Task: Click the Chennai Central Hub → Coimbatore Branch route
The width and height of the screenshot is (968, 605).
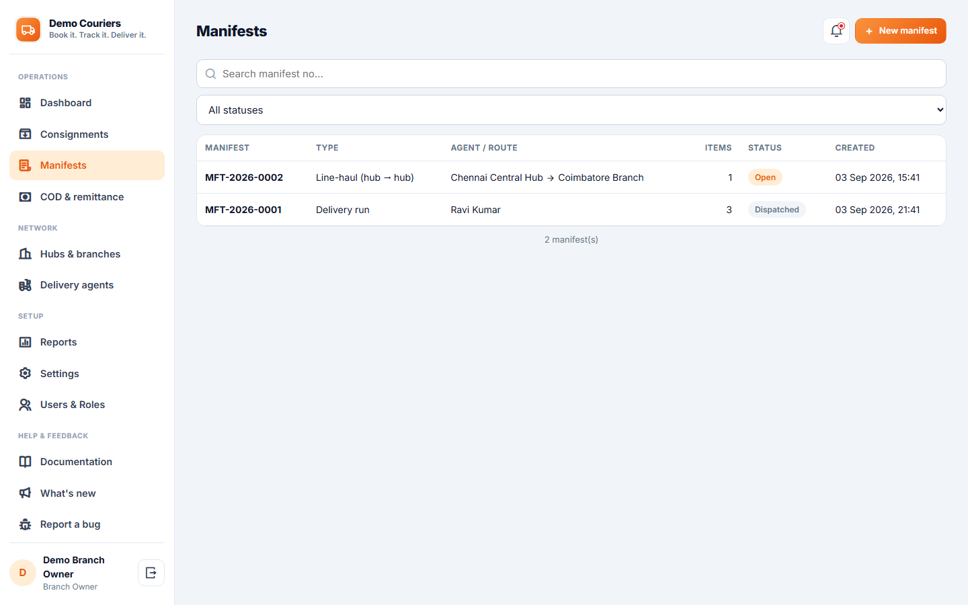Action: point(547,177)
